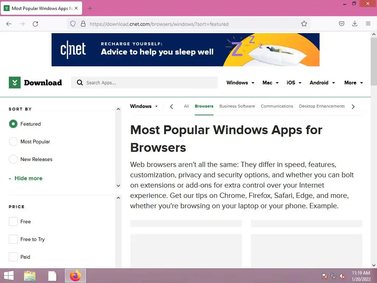Select the Desktop Enhancements category tab
377x283 pixels.
[x=322, y=106]
